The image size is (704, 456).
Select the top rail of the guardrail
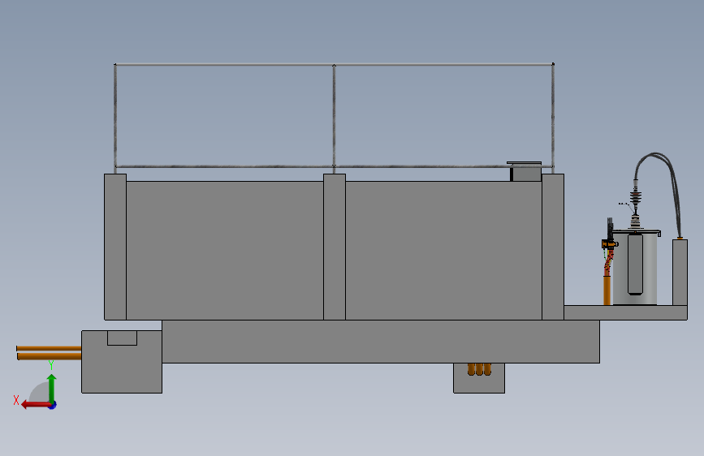coord(334,65)
